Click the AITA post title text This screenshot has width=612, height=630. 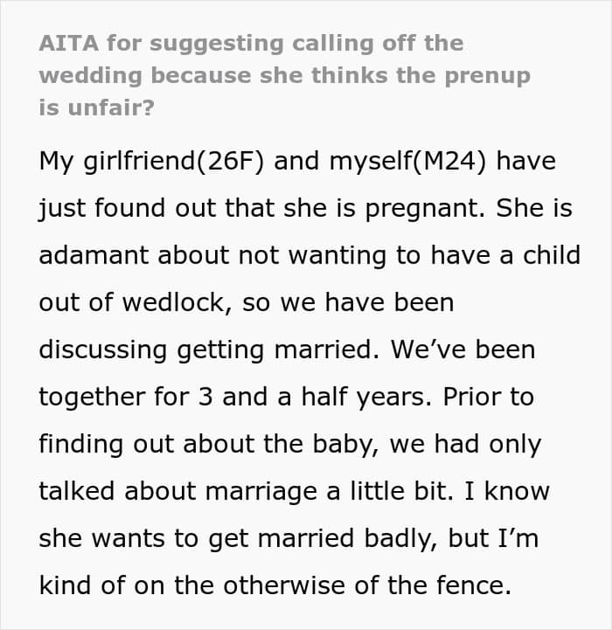click(x=285, y=75)
